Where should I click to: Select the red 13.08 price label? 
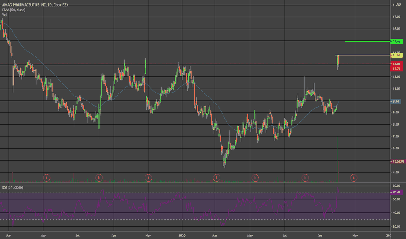click(x=396, y=64)
